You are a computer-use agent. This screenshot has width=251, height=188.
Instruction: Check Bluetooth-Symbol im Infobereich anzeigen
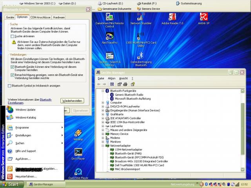point(9,86)
